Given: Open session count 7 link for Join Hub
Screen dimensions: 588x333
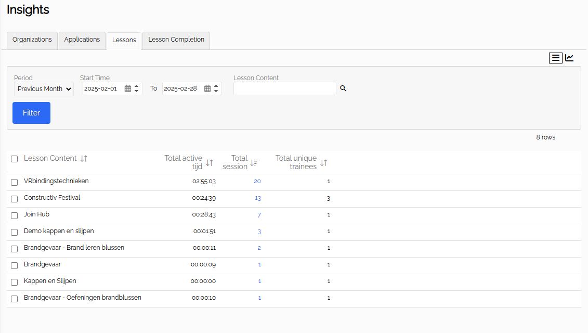Looking at the screenshot, I should 259,215.
